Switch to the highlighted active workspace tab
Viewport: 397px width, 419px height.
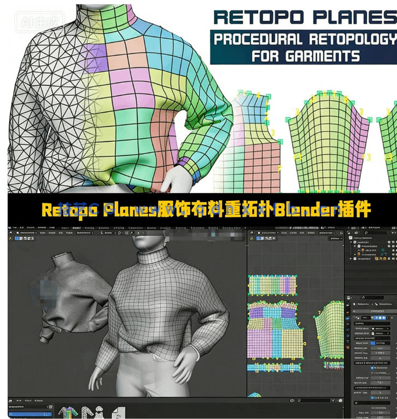click(x=77, y=228)
